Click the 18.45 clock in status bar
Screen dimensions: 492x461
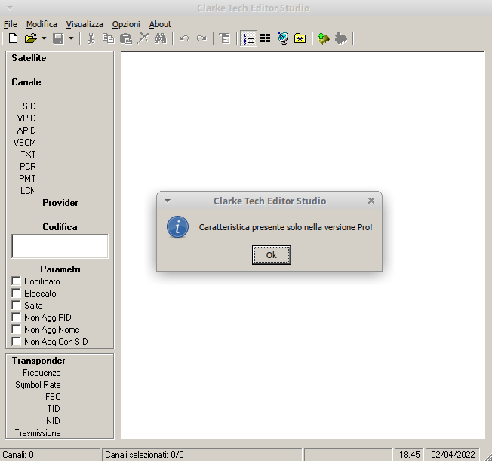(409, 455)
